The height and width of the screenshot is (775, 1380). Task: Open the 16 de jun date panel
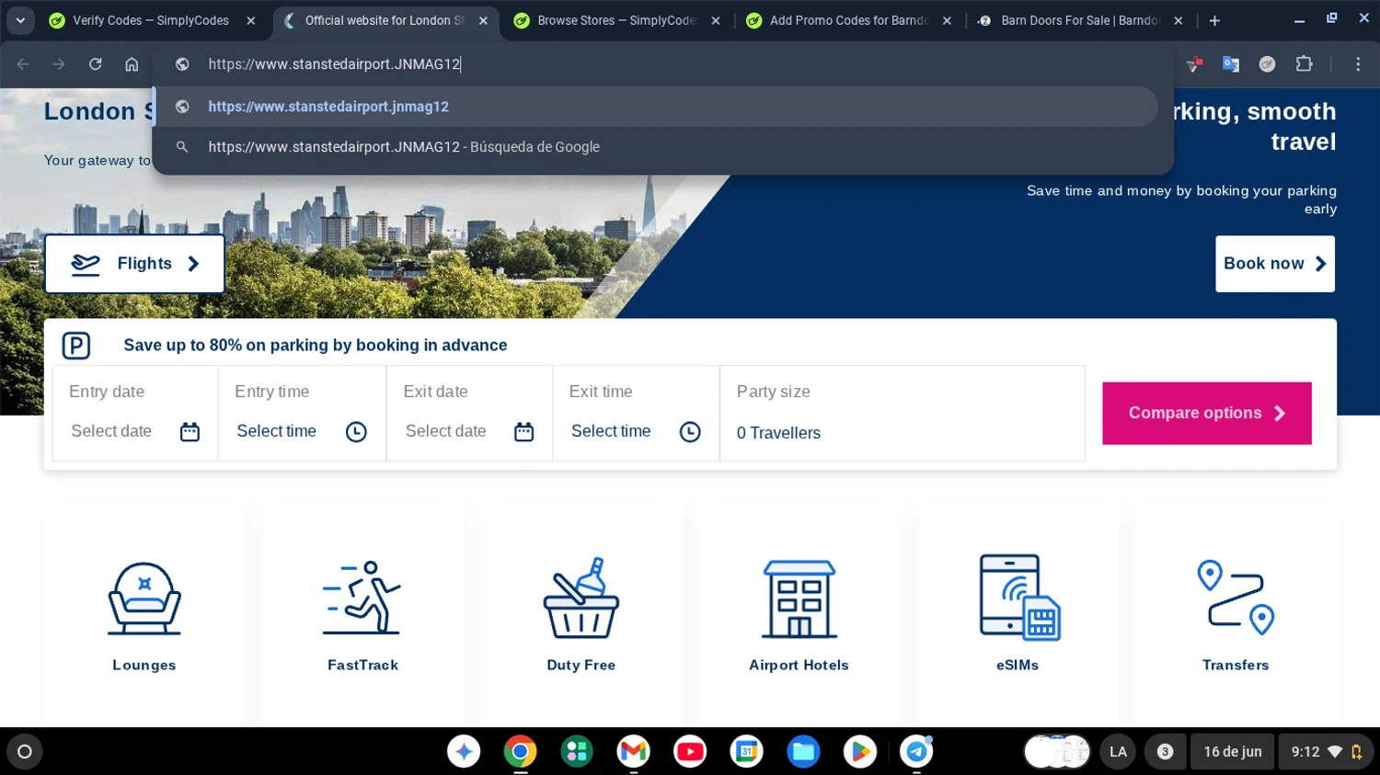(1233, 751)
